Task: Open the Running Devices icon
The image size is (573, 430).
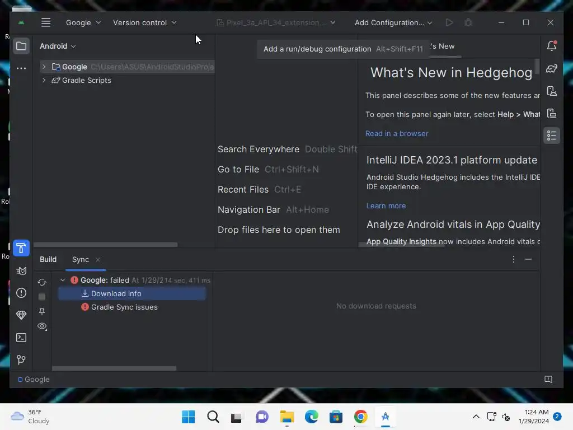Action: tap(551, 113)
